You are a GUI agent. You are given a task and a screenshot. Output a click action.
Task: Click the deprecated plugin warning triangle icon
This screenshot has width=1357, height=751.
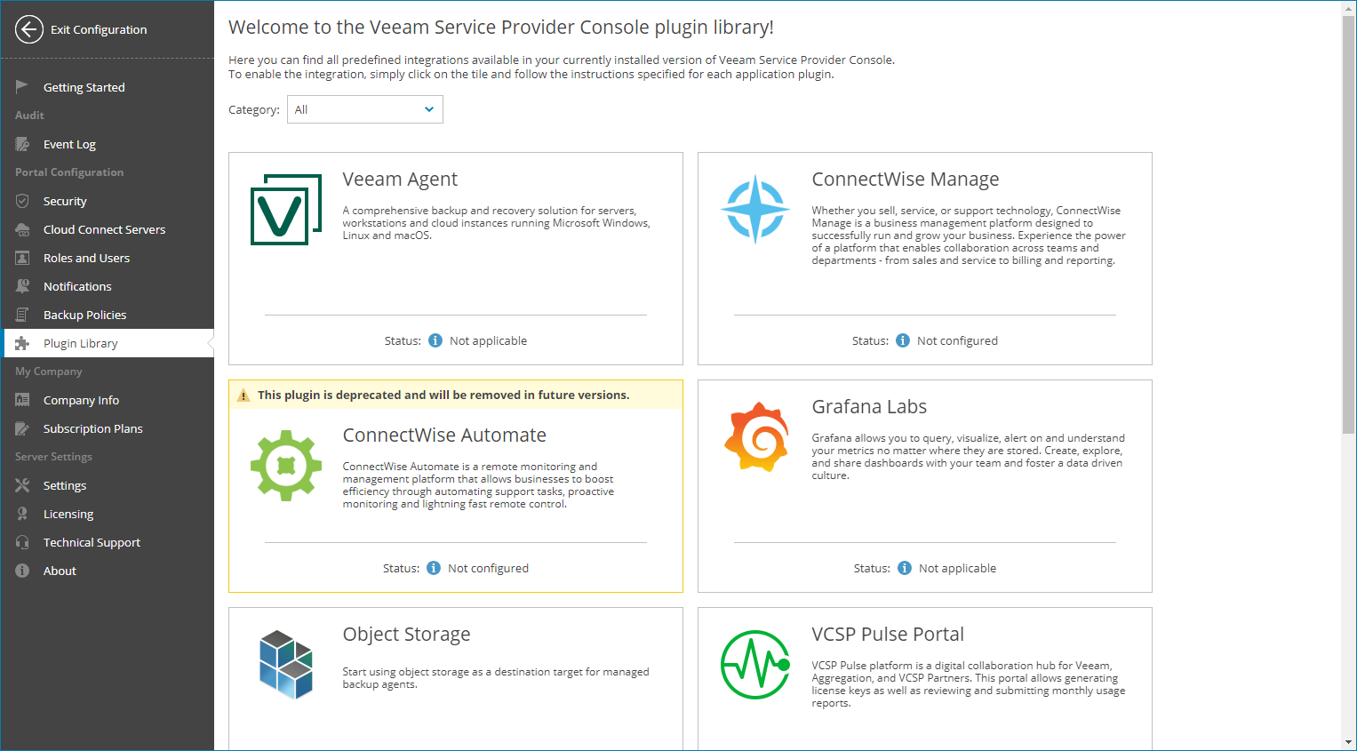pos(243,395)
